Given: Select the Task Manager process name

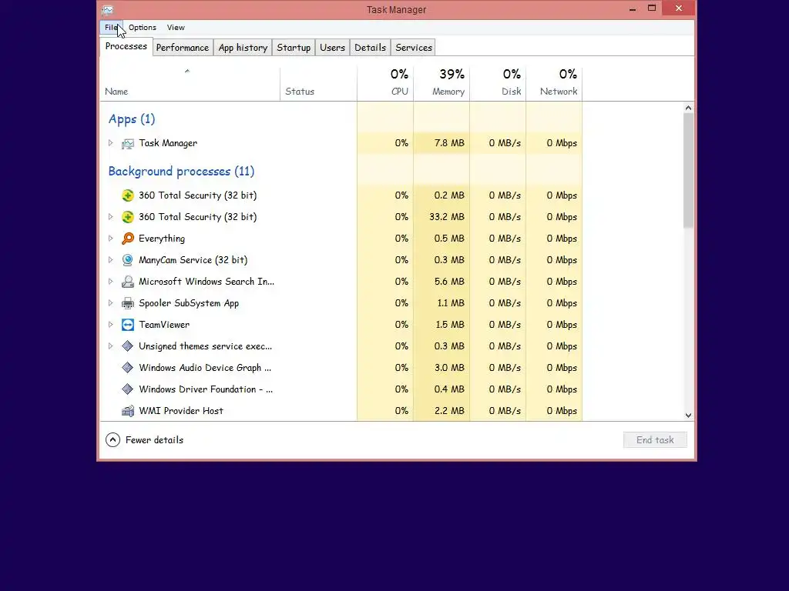Looking at the screenshot, I should [168, 143].
